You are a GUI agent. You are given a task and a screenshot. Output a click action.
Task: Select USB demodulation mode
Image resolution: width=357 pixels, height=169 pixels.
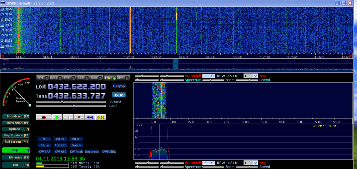pyautogui.click(x=96, y=78)
